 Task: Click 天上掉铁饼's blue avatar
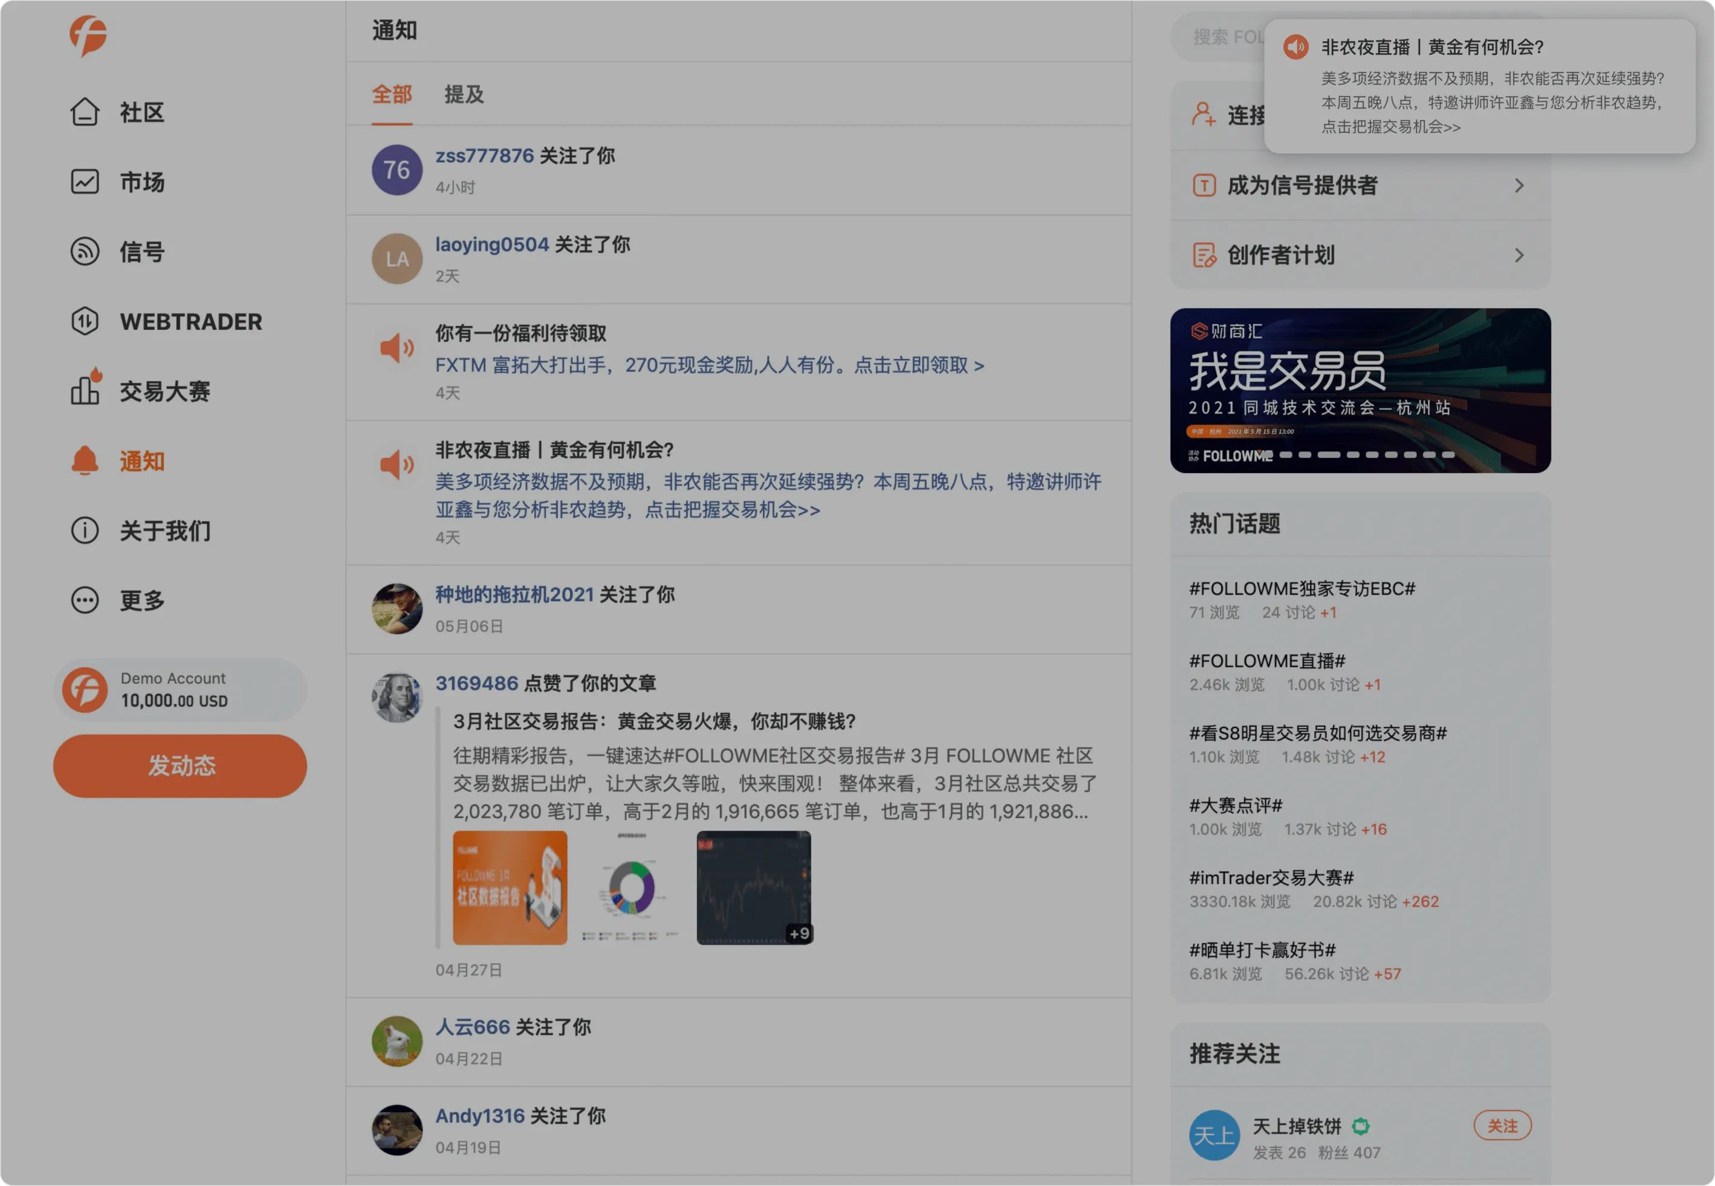coord(1214,1135)
